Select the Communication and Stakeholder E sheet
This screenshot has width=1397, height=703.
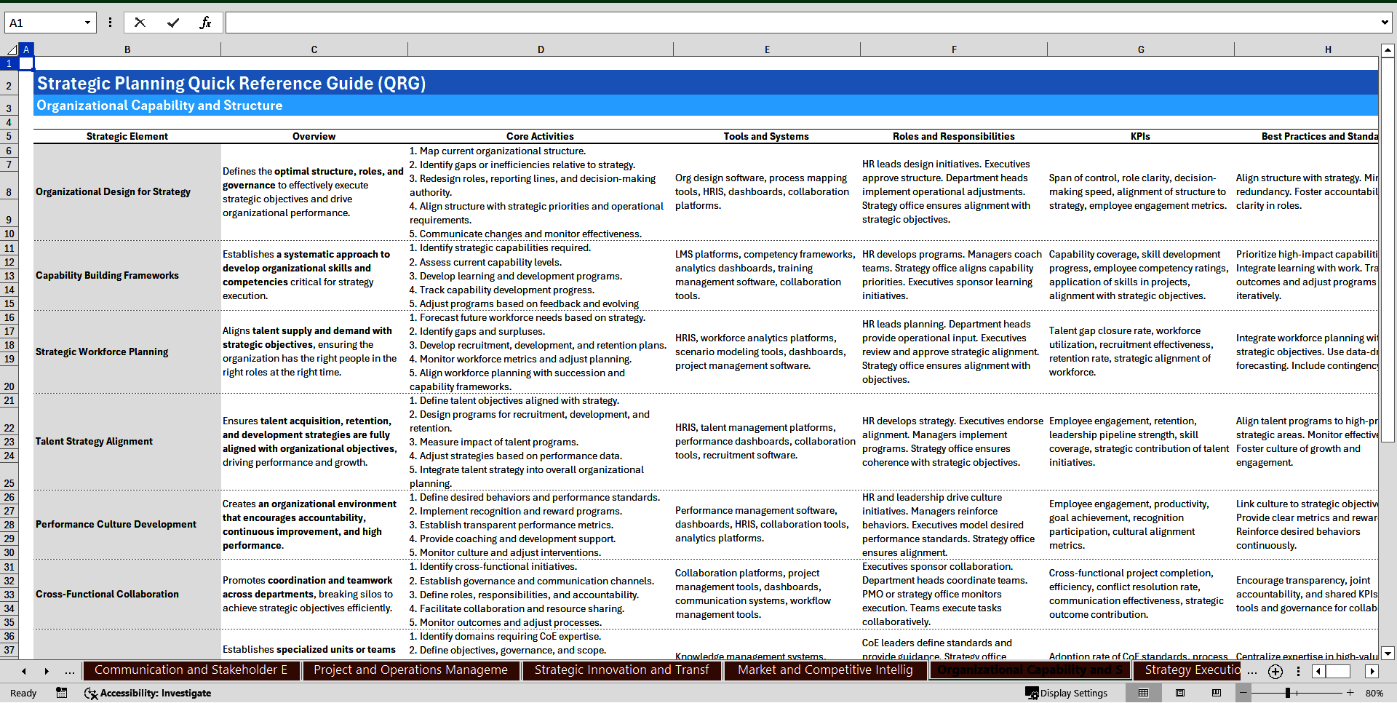(191, 670)
